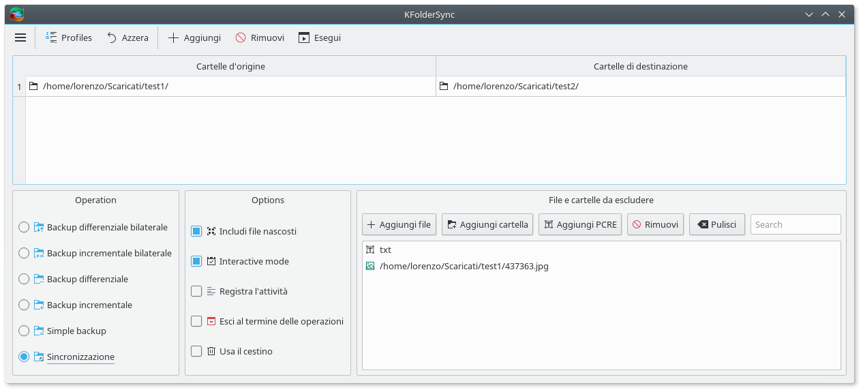
Task: Click the Backup incrementale bilaterale folder icon
Action: 39,253
